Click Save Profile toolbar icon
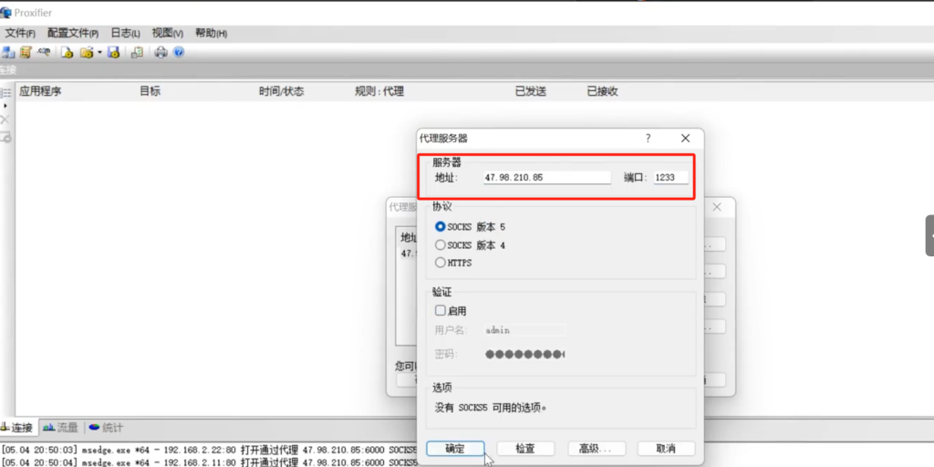Image resolution: width=934 pixels, height=467 pixels. (114, 52)
